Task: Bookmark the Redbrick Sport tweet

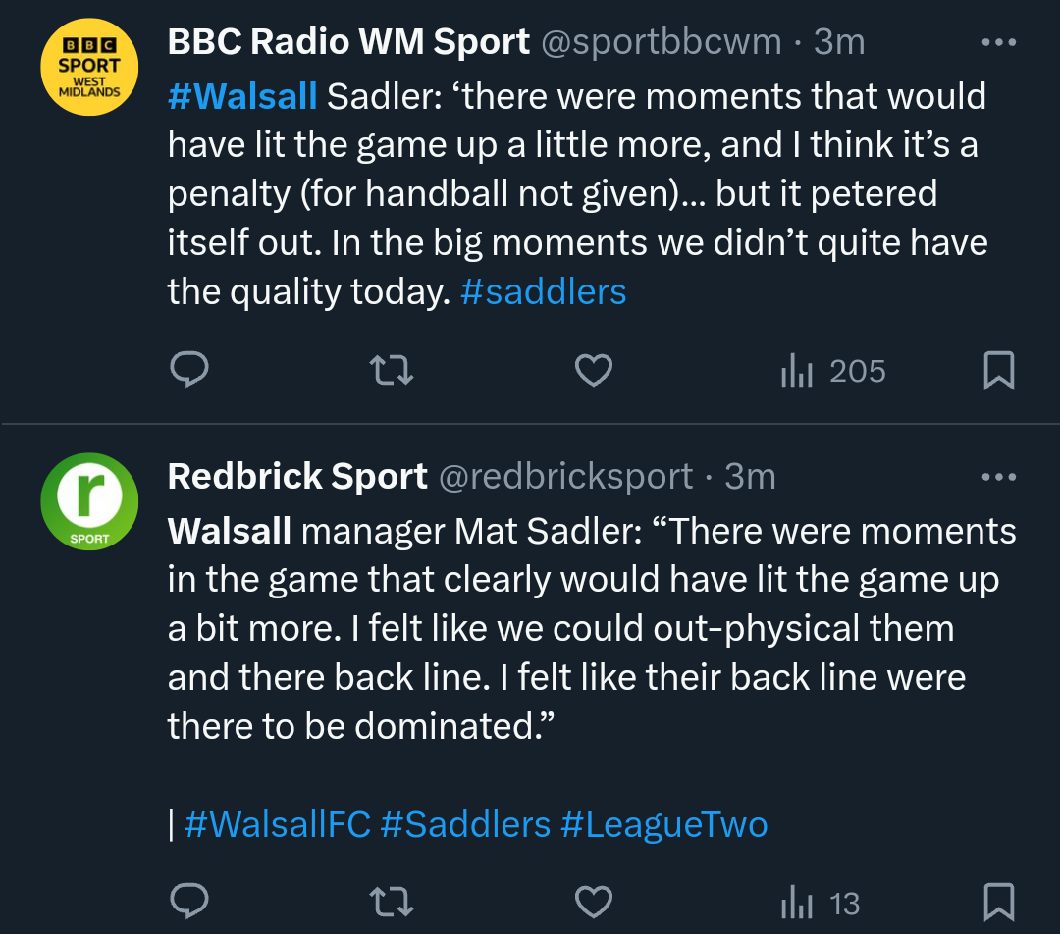Action: [x=998, y=903]
